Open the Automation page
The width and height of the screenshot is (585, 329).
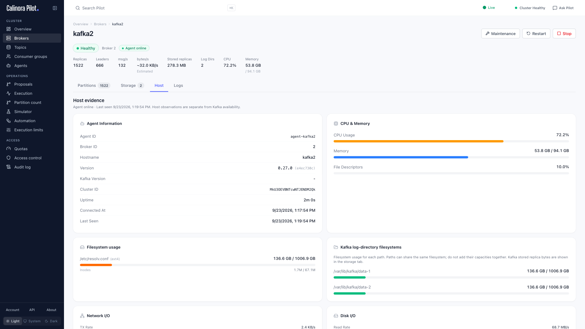(32, 121)
